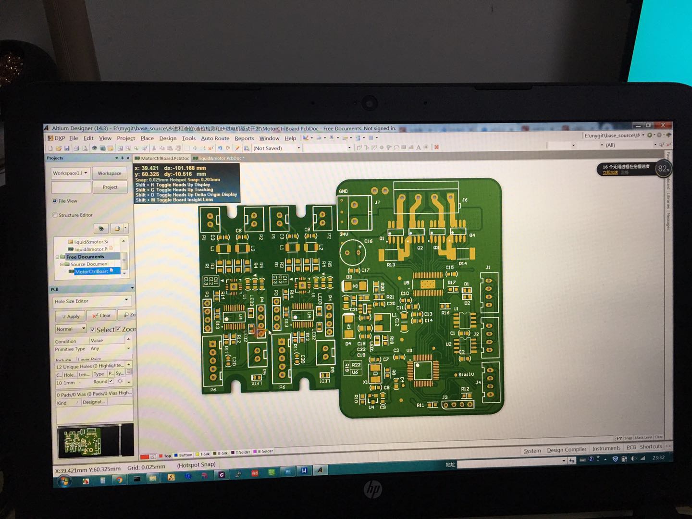Open Chrome from the taskbar
692x519 pixels.
[x=119, y=480]
